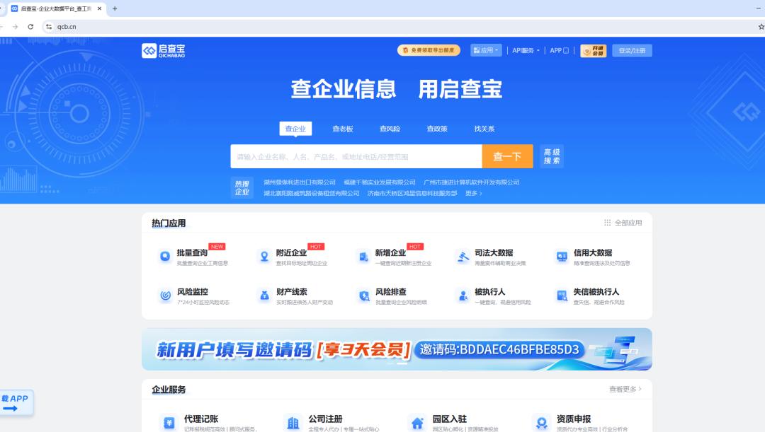Open the 失信被执行人 icon
The image size is (765, 432).
[x=562, y=296]
